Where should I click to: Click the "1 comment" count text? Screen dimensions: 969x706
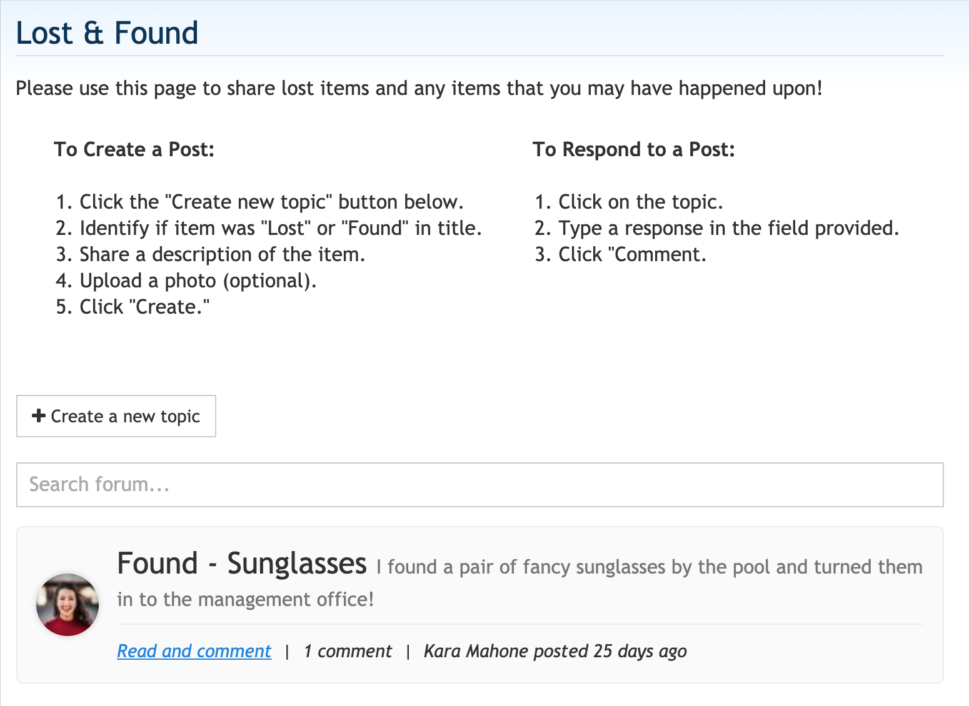tap(348, 651)
